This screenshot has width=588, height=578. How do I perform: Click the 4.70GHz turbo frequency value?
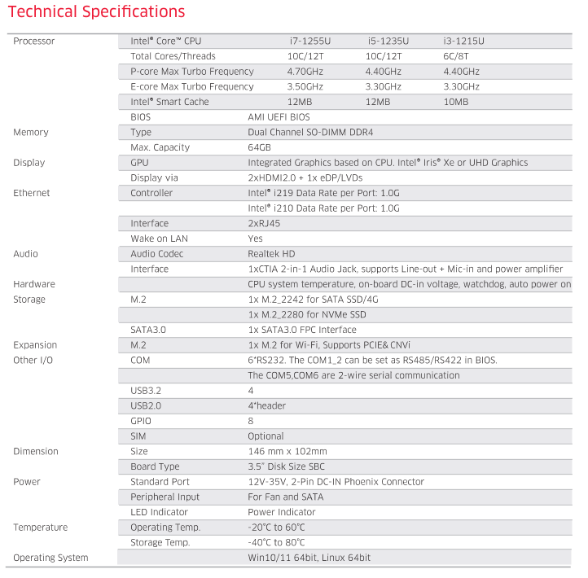(305, 72)
